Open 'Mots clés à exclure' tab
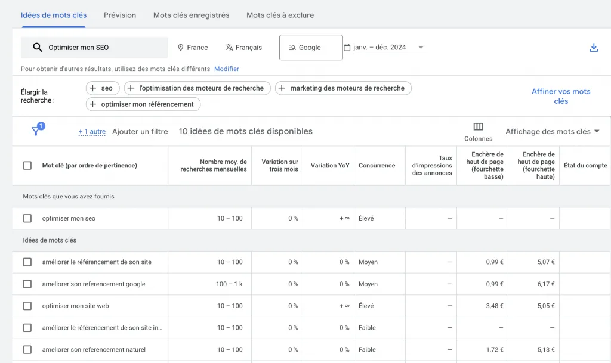Viewport: 611px width, 363px height. 280,15
